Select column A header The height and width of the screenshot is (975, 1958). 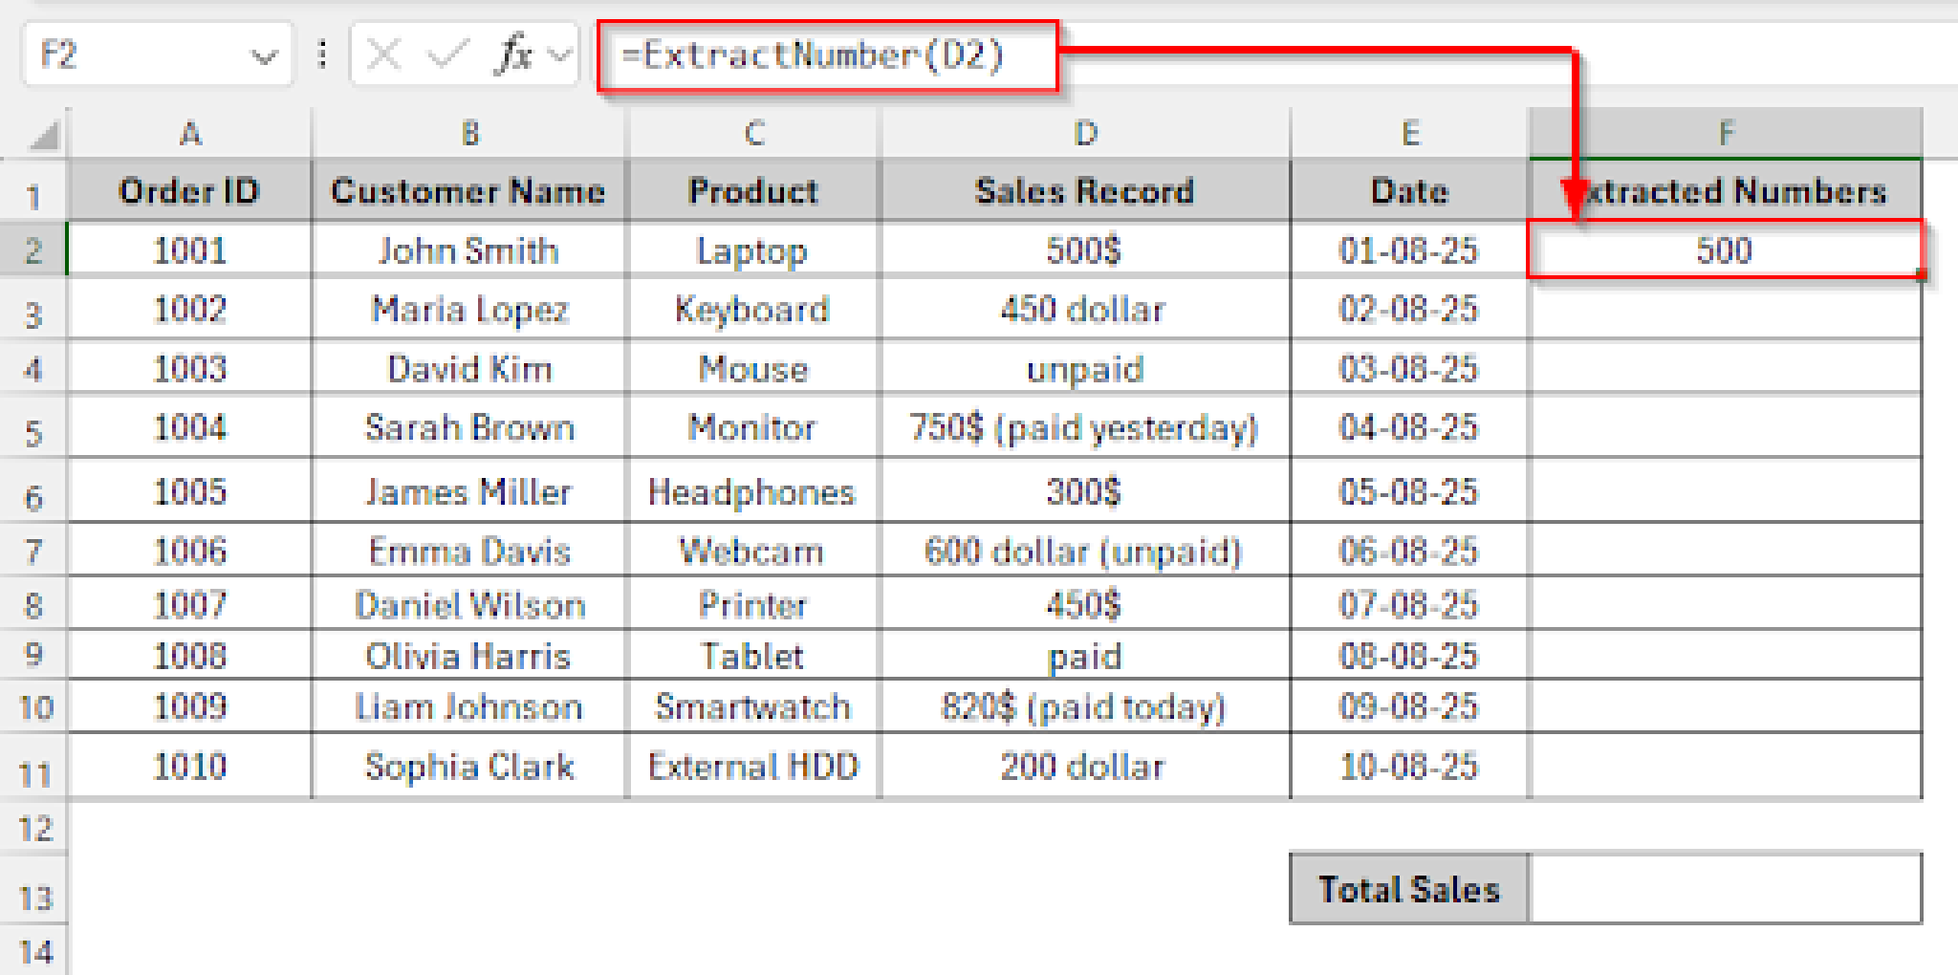pyautogui.click(x=189, y=134)
